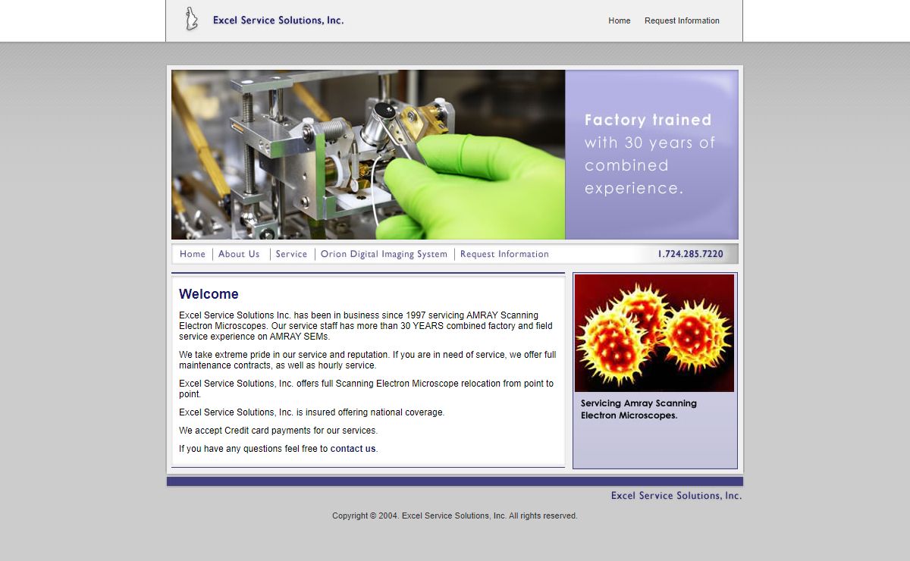Follow the contact us link

[353, 449]
